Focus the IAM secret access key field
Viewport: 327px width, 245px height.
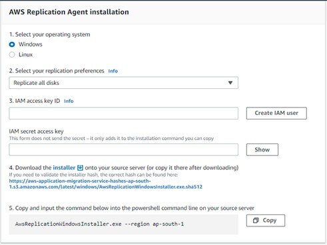pos(123,149)
